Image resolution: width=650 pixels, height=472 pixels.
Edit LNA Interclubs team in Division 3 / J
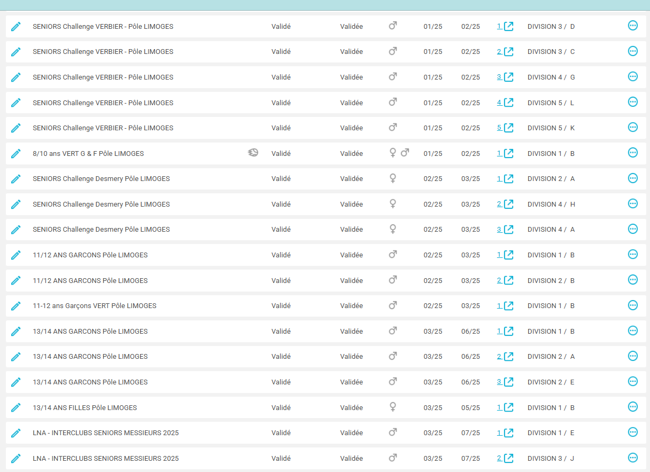(16, 459)
